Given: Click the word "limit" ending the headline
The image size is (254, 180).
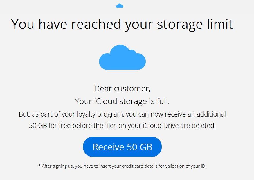Looking at the screenshot, I should pos(221,24).
